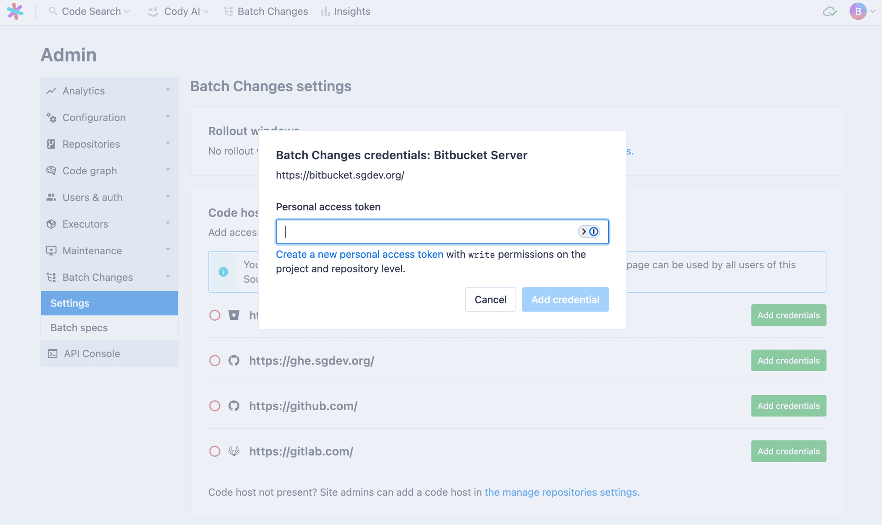The width and height of the screenshot is (882, 525).
Task: Select the Settings sidebar item
Action: (x=109, y=303)
